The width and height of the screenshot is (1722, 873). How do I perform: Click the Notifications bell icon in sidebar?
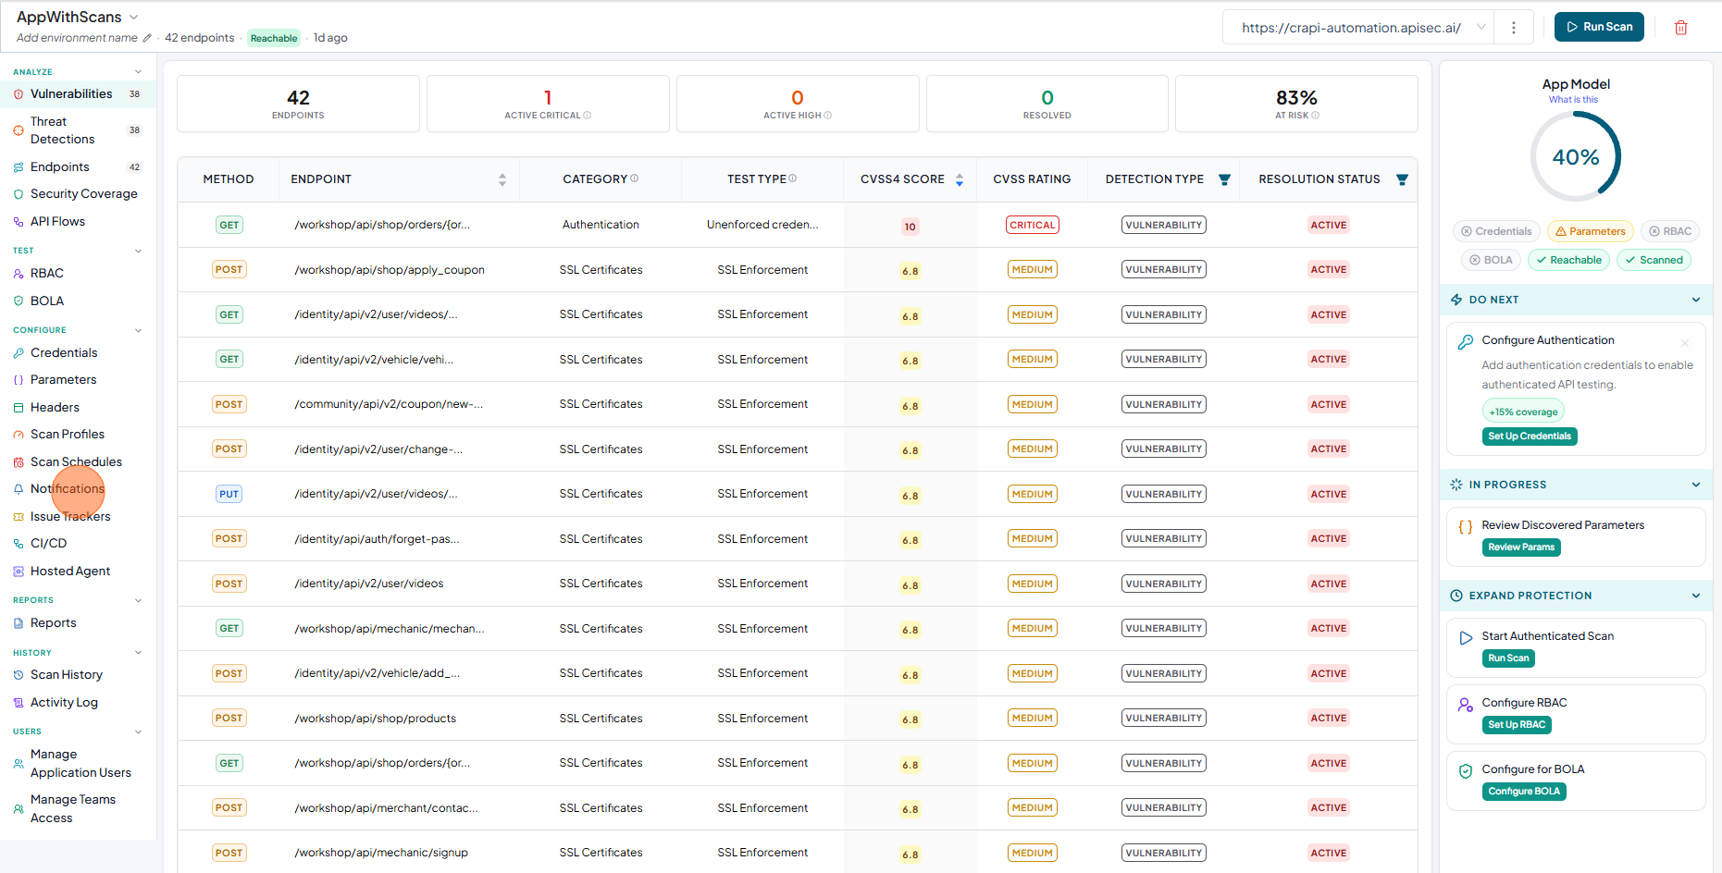[19, 489]
